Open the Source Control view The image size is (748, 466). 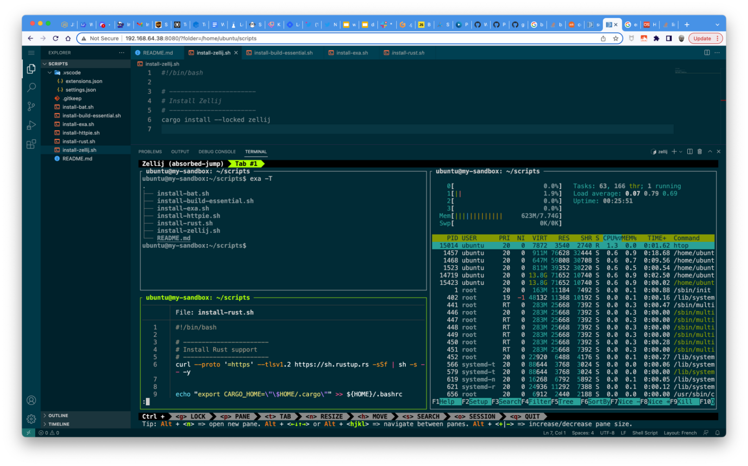point(31,106)
